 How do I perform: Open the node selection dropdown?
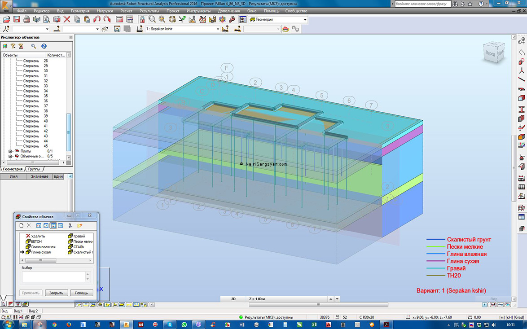[47, 29]
